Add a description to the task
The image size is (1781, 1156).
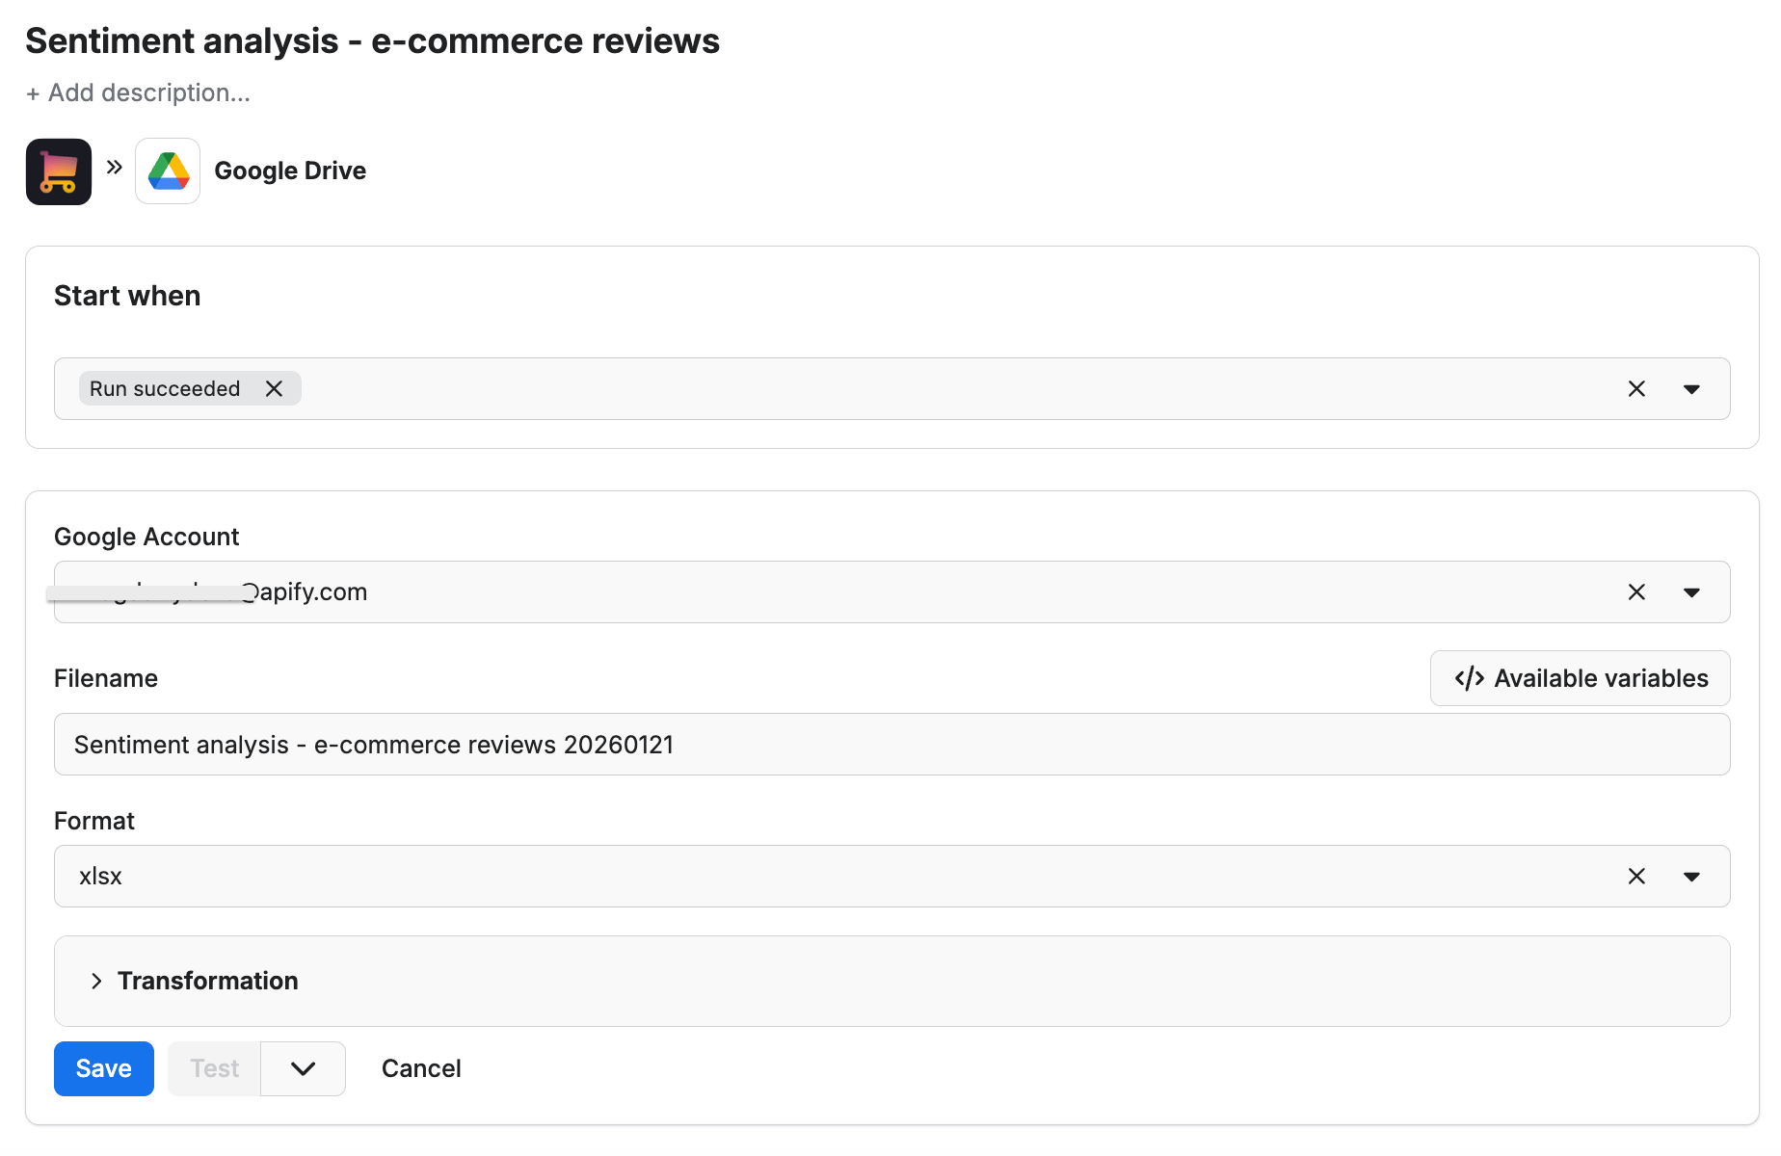(x=138, y=92)
